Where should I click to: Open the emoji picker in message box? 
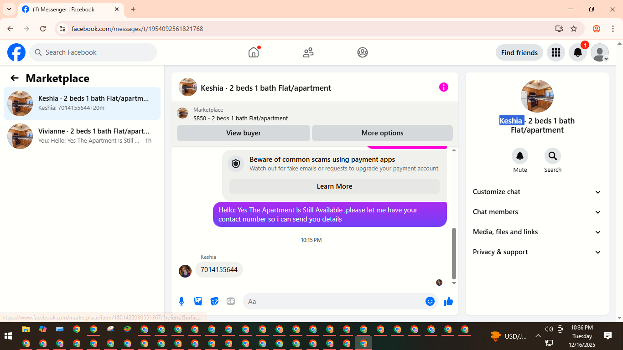click(x=430, y=301)
